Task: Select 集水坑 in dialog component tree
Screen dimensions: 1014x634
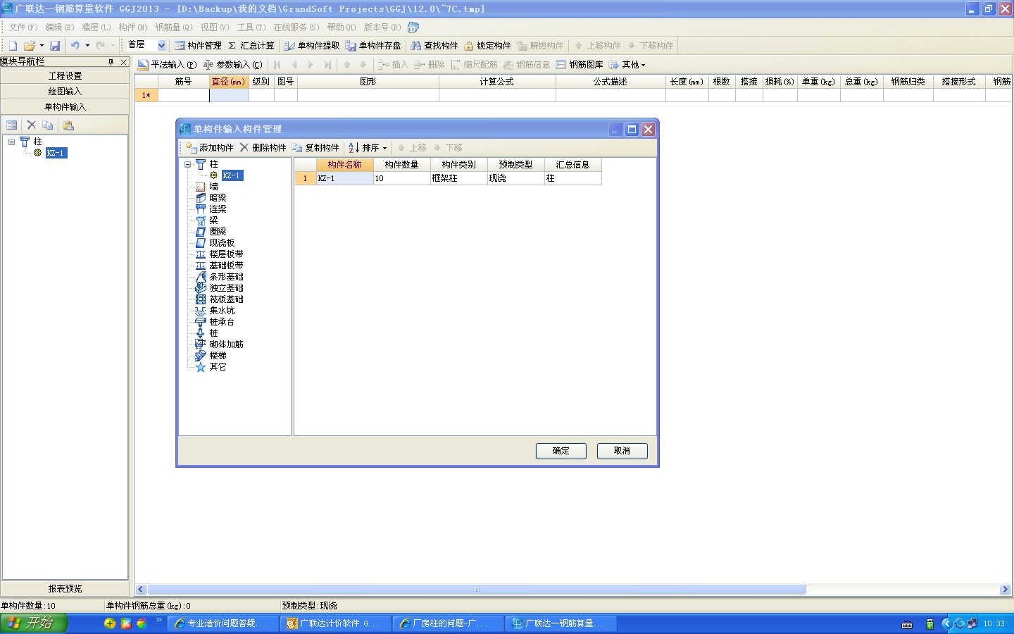Action: pos(222,311)
